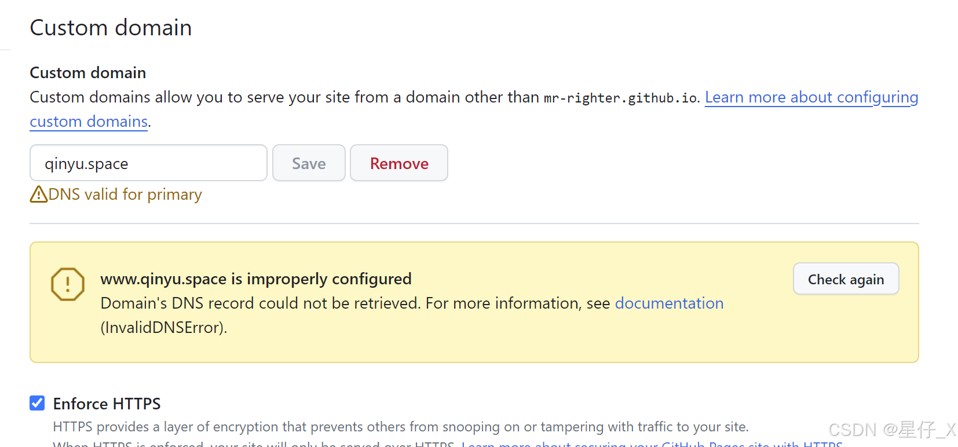Viewport: 958px width, 447px height.
Task: Click the Check again button
Action: coord(846,279)
